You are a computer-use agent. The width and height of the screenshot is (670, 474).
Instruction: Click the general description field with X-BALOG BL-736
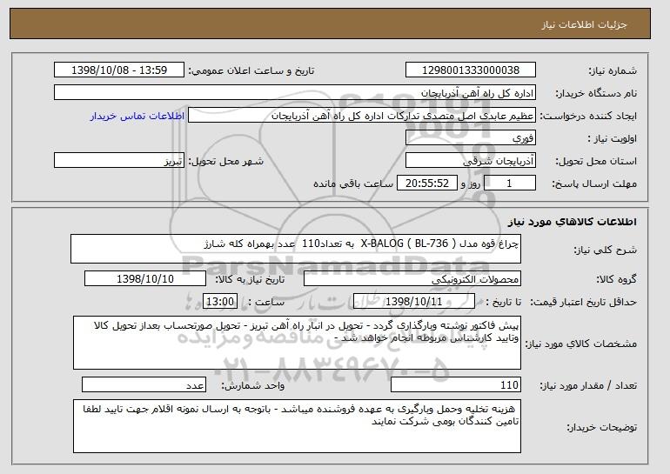point(296,249)
